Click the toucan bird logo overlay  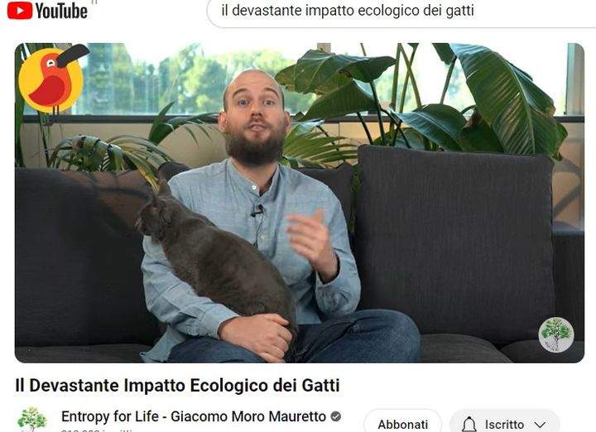[52, 79]
